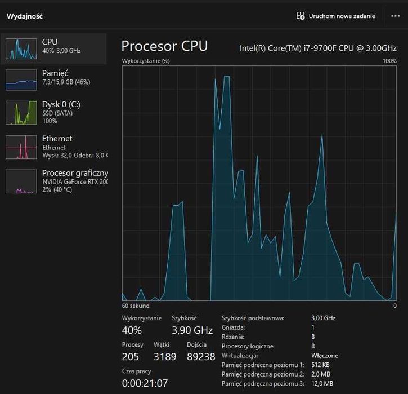The image size is (408, 394).
Task: Click the Szybkość 3,90 GHz value
Action: tap(192, 330)
